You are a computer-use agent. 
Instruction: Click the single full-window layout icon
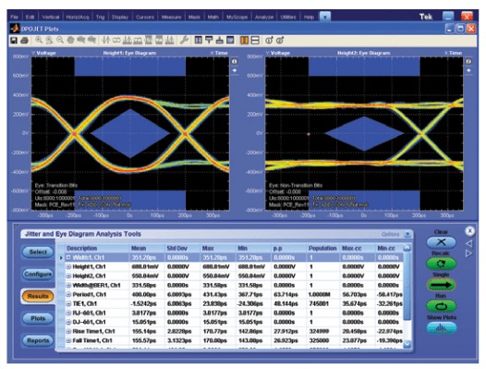230,40
